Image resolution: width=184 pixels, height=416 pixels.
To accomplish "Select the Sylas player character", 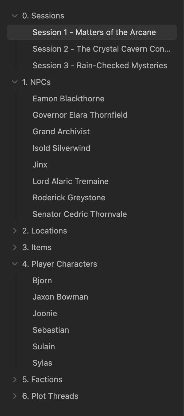I will click(42, 363).
